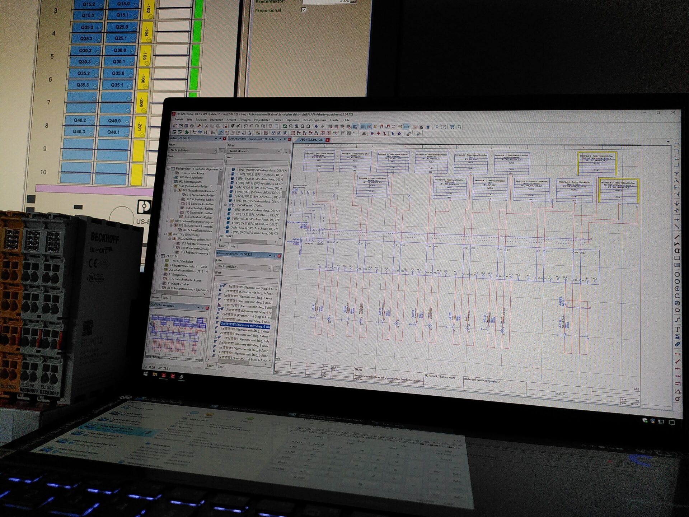This screenshot has width=689, height=517.
Task: Click the print icon in EPLAN toolbar
Action: coord(192,126)
